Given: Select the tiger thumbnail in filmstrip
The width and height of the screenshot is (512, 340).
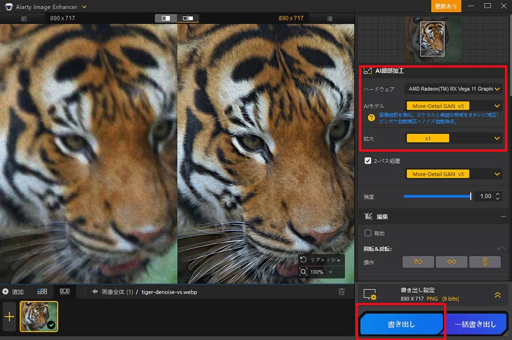Looking at the screenshot, I should tap(39, 316).
